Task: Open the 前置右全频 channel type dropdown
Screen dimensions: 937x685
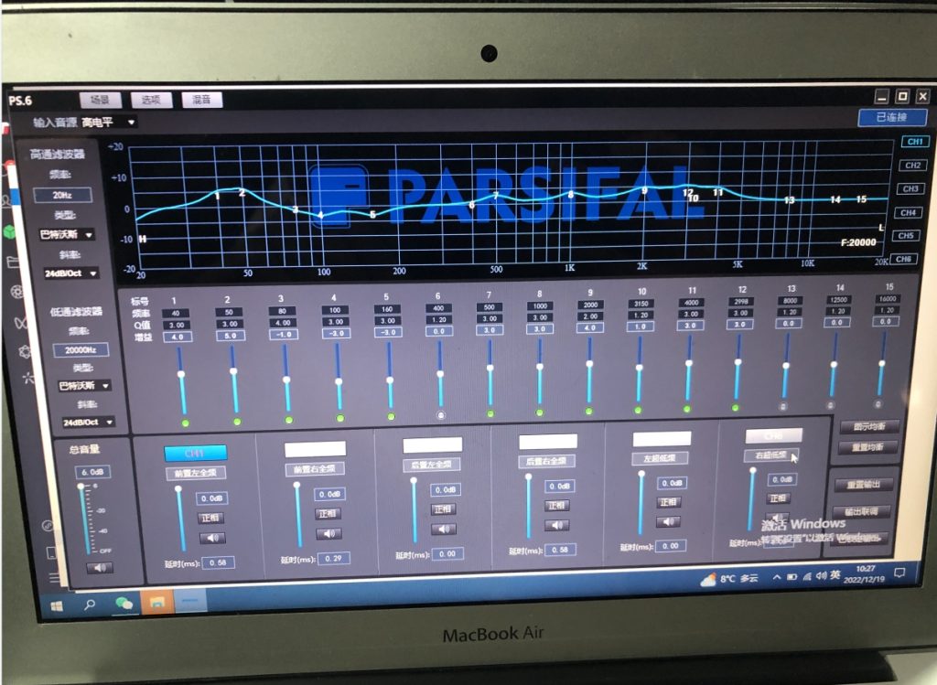Action: click(315, 469)
